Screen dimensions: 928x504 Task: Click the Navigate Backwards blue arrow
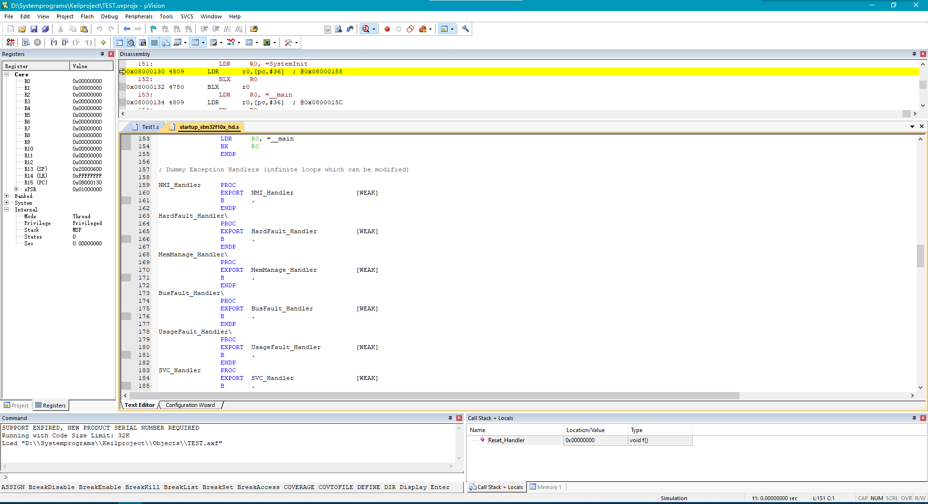pos(127,29)
